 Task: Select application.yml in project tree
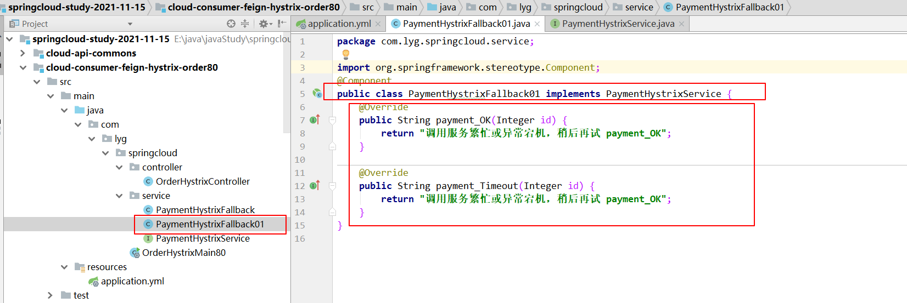click(132, 281)
